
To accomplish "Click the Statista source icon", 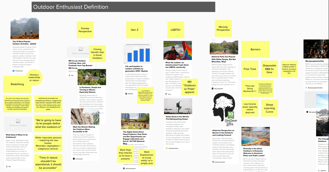I will point(126,94).
